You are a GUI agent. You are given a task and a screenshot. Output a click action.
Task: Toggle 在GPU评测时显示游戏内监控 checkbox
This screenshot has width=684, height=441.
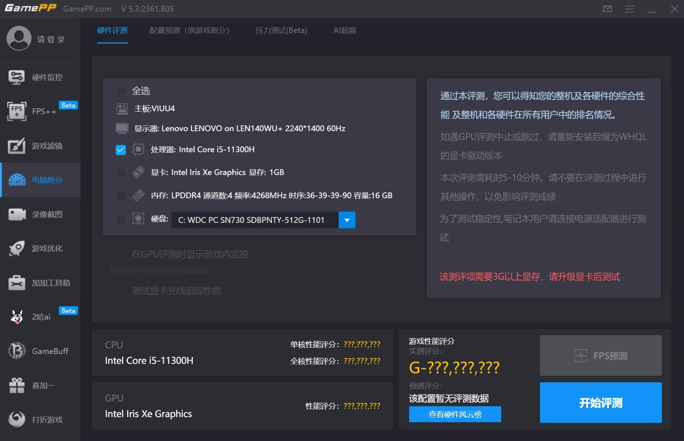(114, 254)
